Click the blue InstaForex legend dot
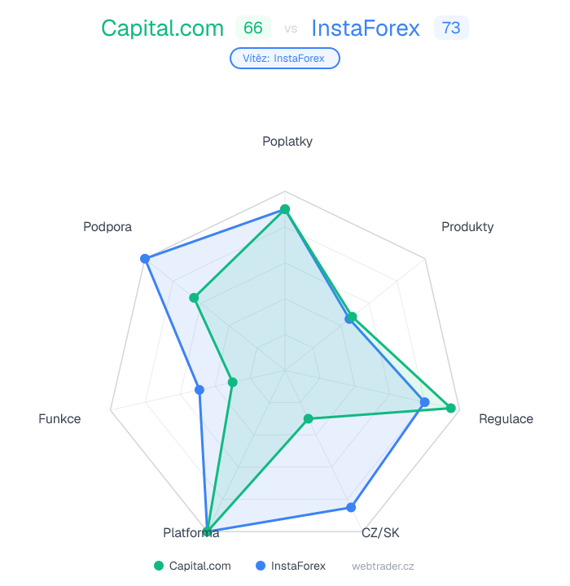Image resolution: width=570 pixels, height=586 pixels. pos(261,566)
